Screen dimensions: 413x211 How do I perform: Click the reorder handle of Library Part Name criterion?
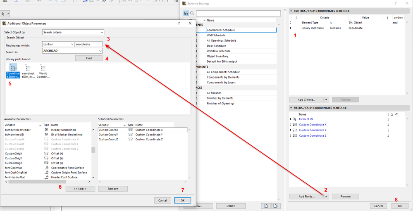pos(291,28)
